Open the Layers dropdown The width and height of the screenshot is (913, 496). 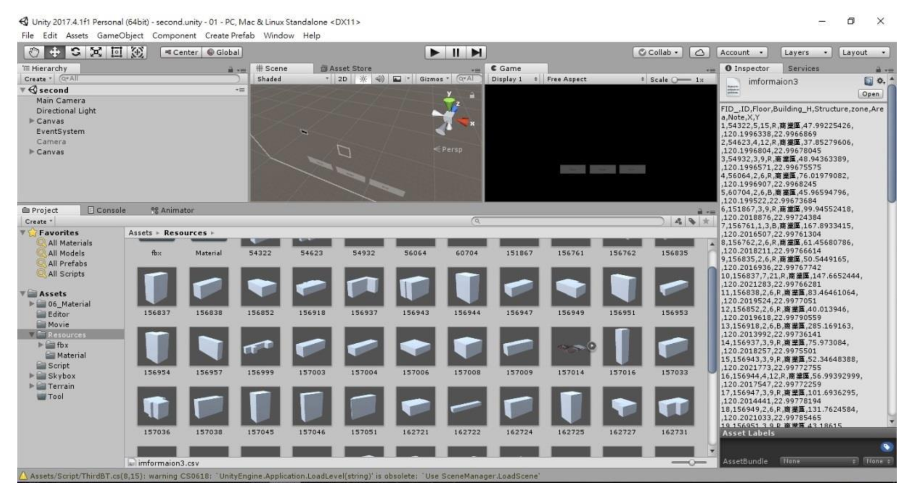click(x=806, y=52)
